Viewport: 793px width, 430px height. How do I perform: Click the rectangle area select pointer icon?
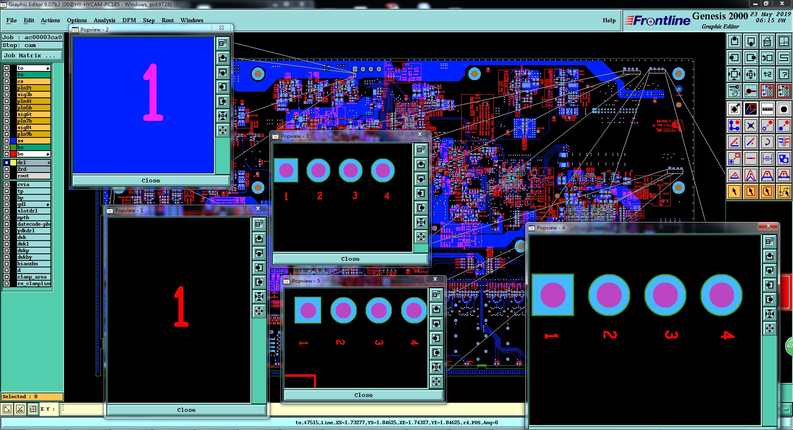tap(751, 191)
